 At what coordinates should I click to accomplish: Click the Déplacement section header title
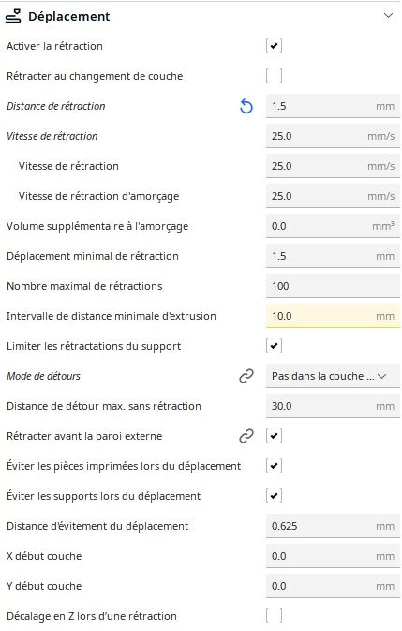[x=68, y=17]
